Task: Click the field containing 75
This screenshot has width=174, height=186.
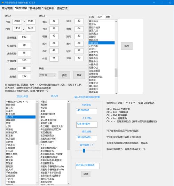Action: 54,59
